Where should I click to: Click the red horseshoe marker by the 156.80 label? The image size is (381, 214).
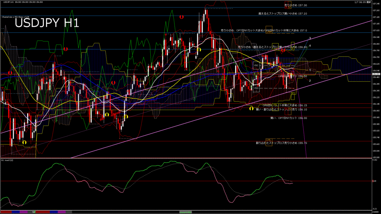tap(283, 50)
